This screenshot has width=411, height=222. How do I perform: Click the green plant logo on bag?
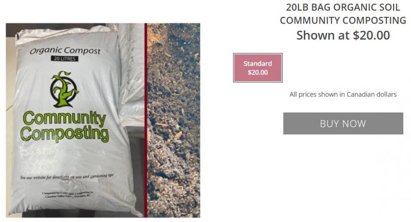click(64, 89)
